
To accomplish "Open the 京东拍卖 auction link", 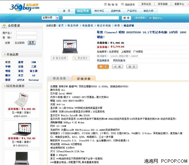I will (x=163, y=4).
